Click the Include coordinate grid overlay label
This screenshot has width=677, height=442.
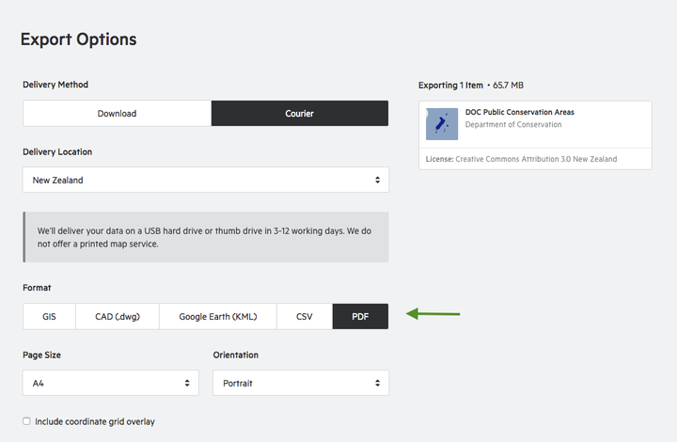tap(95, 421)
